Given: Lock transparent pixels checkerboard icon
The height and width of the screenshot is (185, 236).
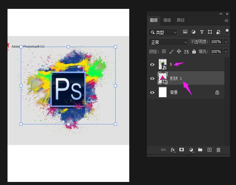Looking at the screenshot, I should pyautogui.click(x=164, y=51).
